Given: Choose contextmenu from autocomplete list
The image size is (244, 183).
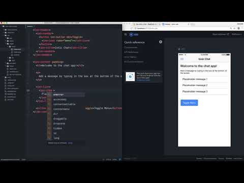Looking at the screenshot, I should [66, 109].
